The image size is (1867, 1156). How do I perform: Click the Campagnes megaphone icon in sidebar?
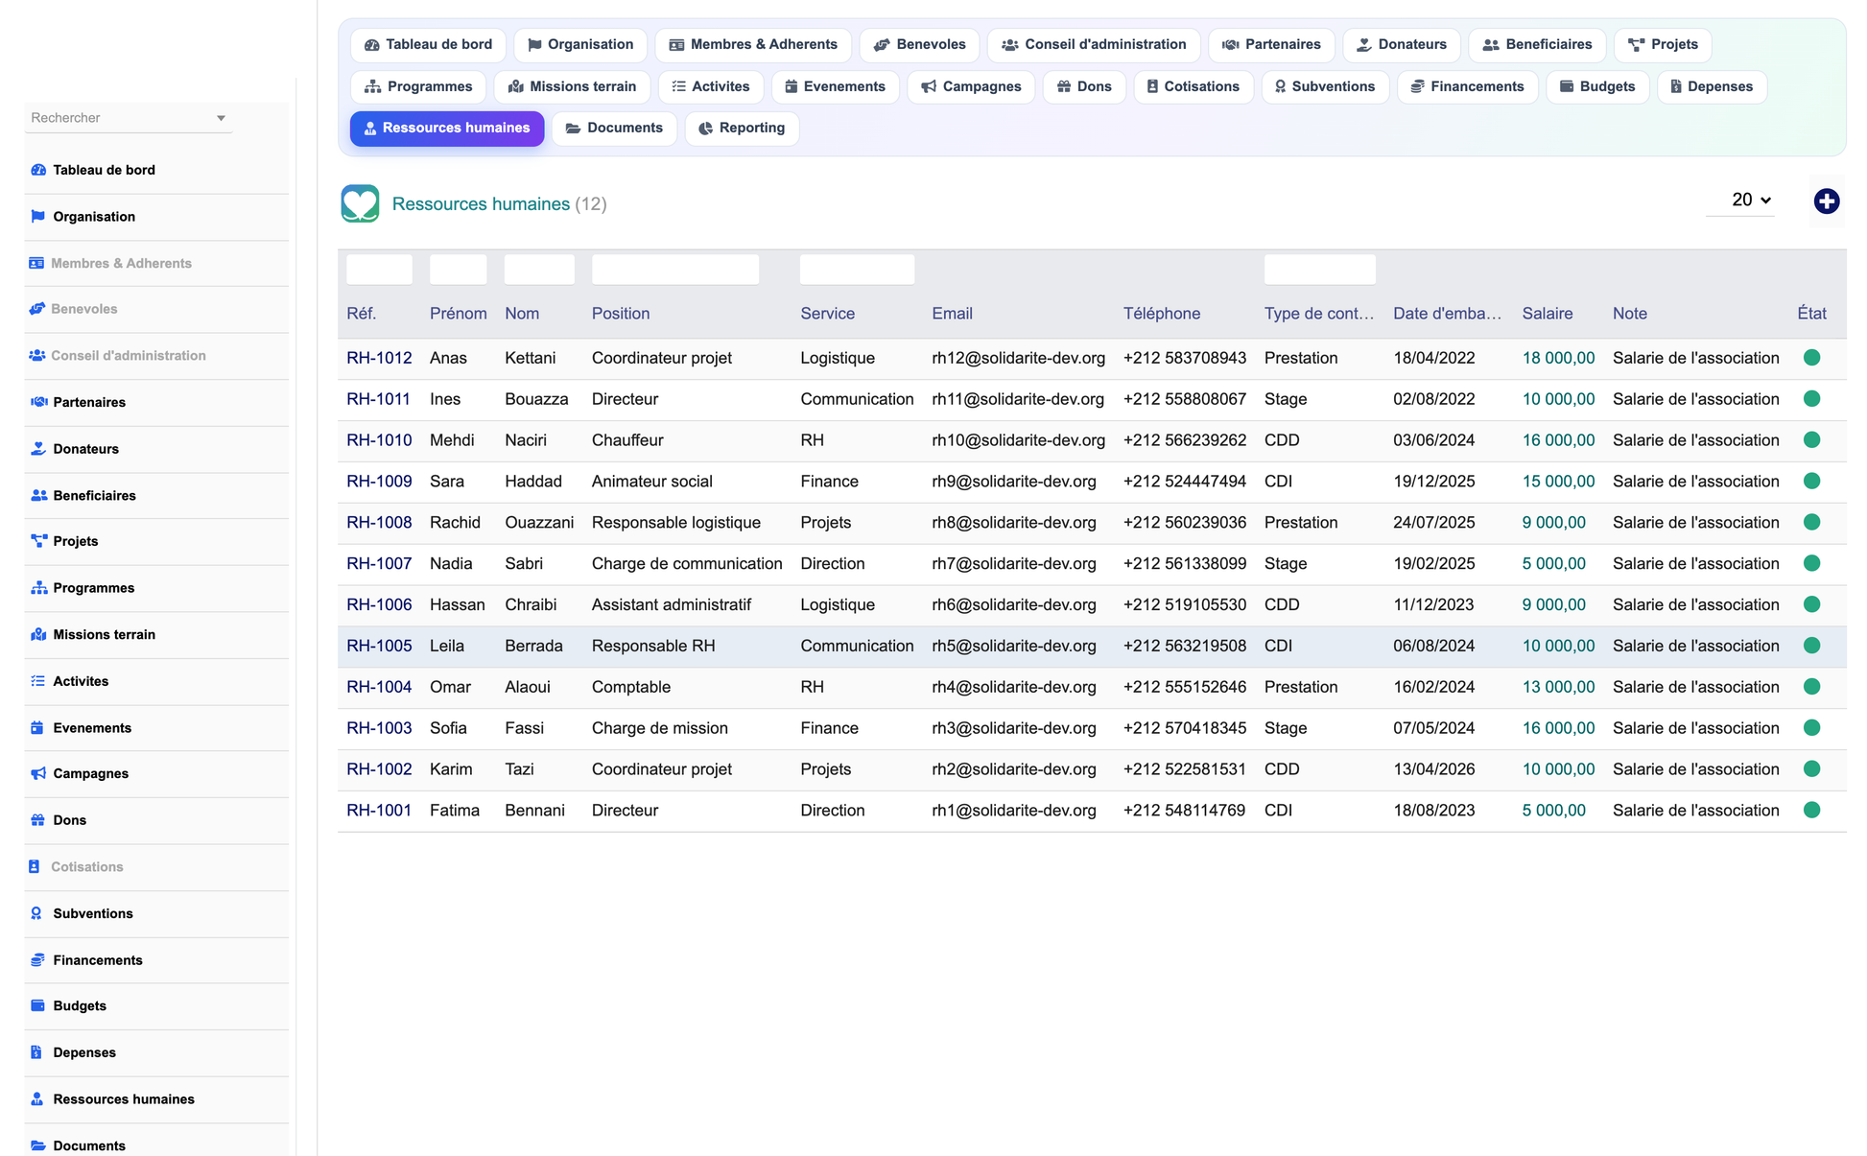[38, 773]
